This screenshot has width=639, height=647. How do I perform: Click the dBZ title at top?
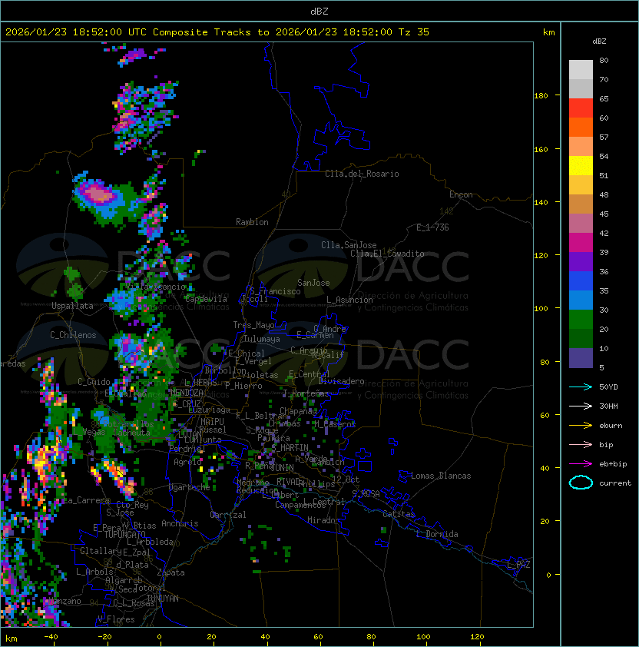click(x=319, y=12)
